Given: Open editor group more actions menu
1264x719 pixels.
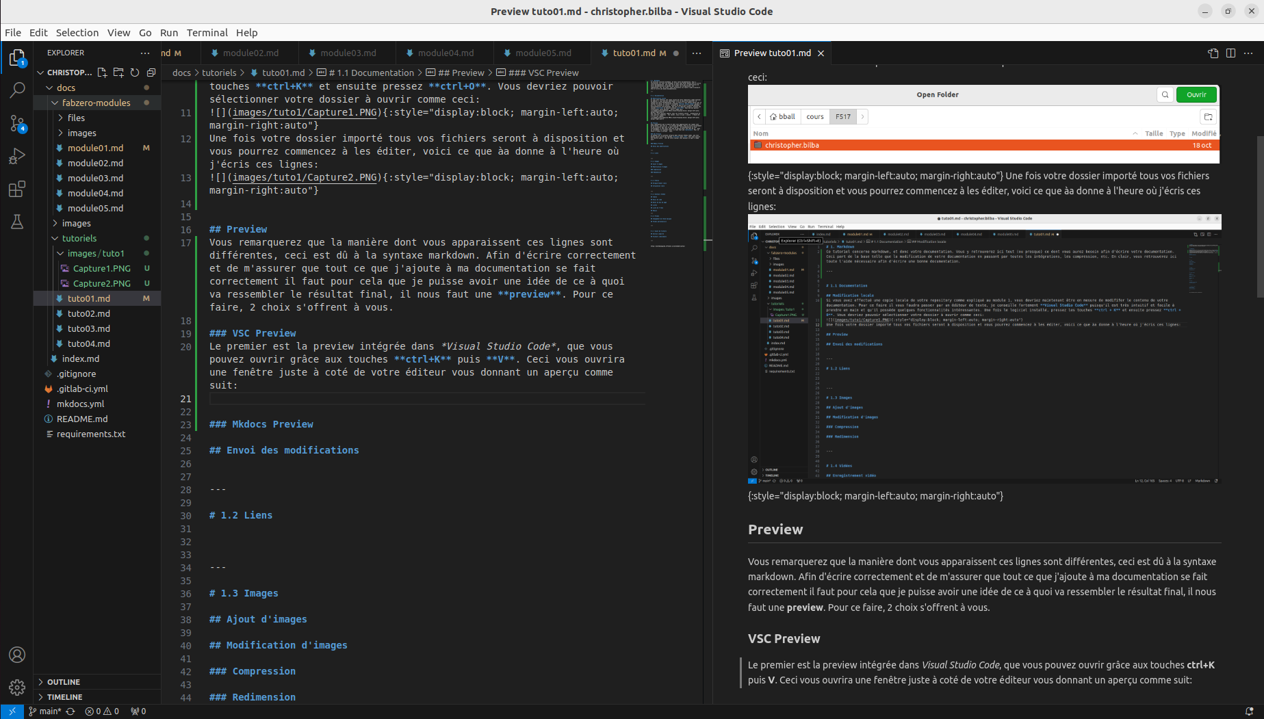Looking at the screenshot, I should tap(697, 53).
